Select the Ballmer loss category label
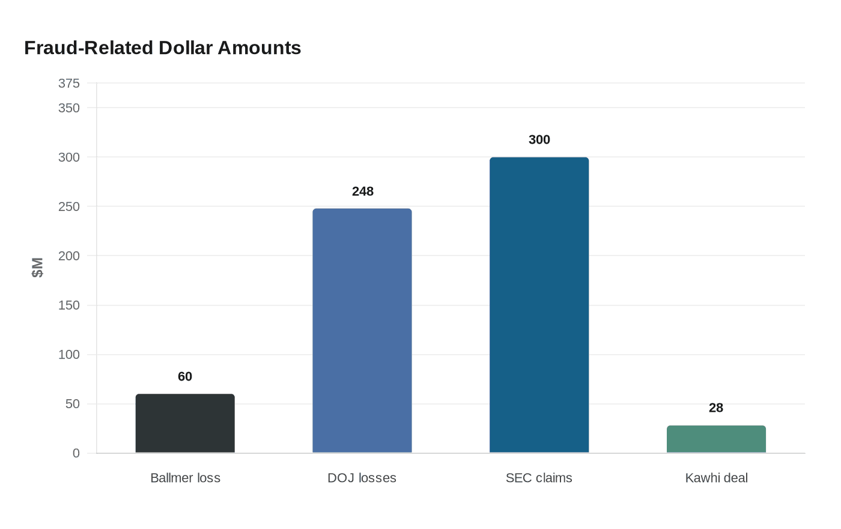 pos(185,478)
